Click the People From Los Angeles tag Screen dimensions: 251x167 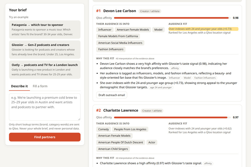(130, 129)
